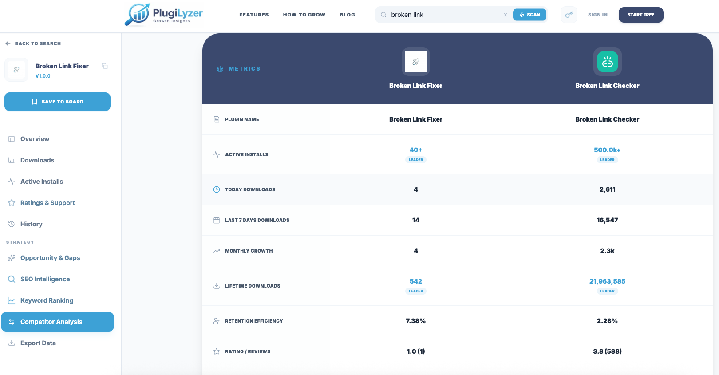
Task: Click the Retention Efficiency user icon
Action: [217, 321]
